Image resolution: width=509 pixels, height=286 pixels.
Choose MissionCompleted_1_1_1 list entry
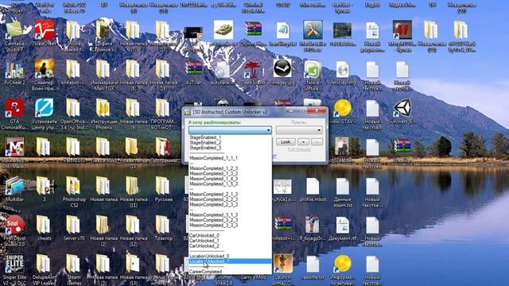click(214, 158)
